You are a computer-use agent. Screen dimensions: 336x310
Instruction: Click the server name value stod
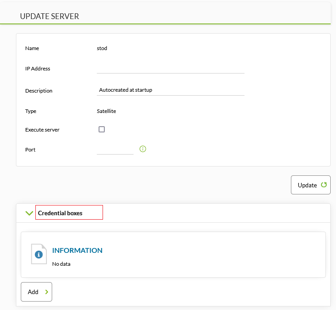point(102,48)
